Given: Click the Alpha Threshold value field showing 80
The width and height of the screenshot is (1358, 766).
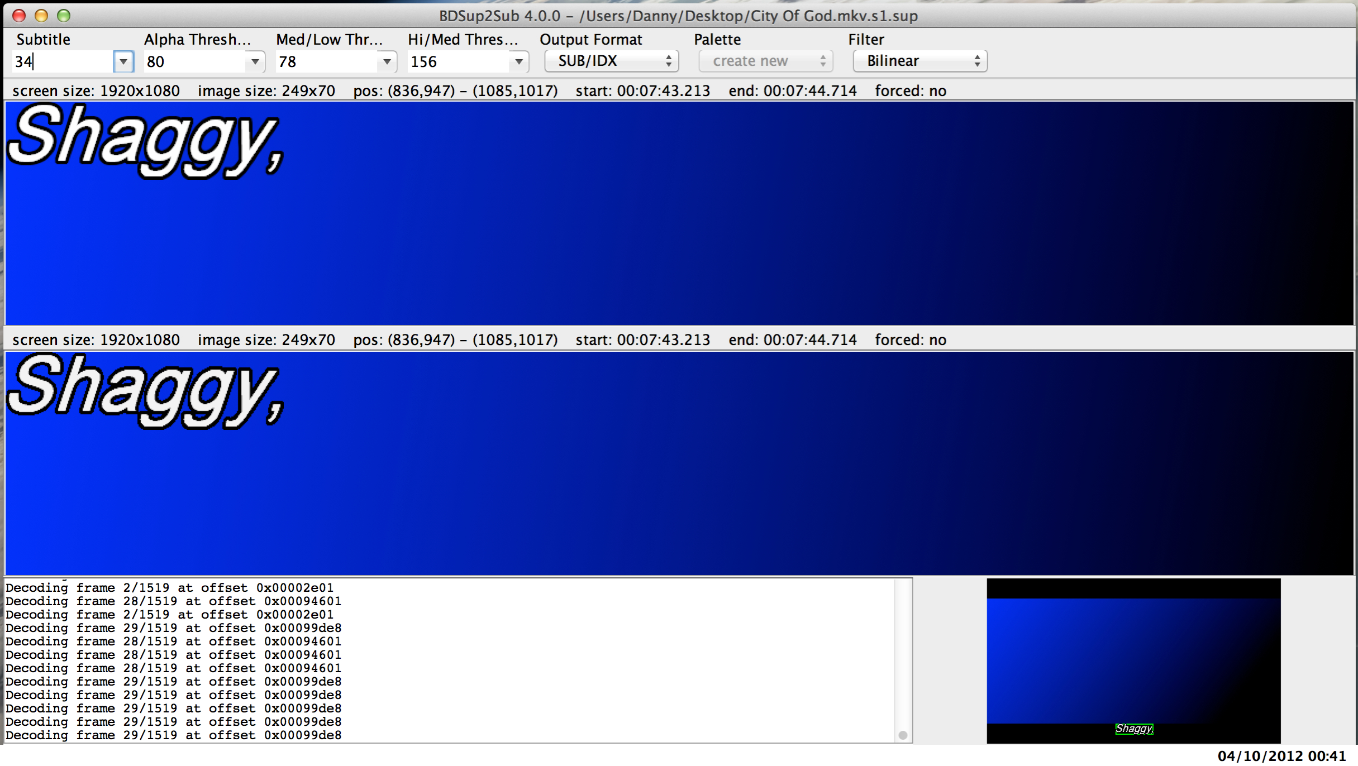Looking at the screenshot, I should pos(194,61).
